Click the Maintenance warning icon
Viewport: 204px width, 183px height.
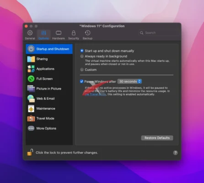point(31,108)
